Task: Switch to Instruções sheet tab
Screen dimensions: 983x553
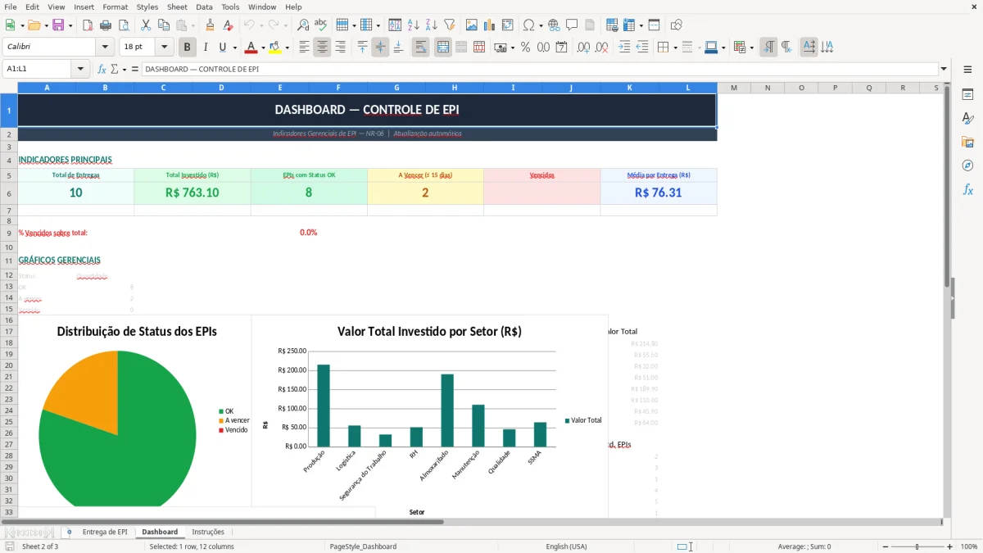Action: (208, 533)
